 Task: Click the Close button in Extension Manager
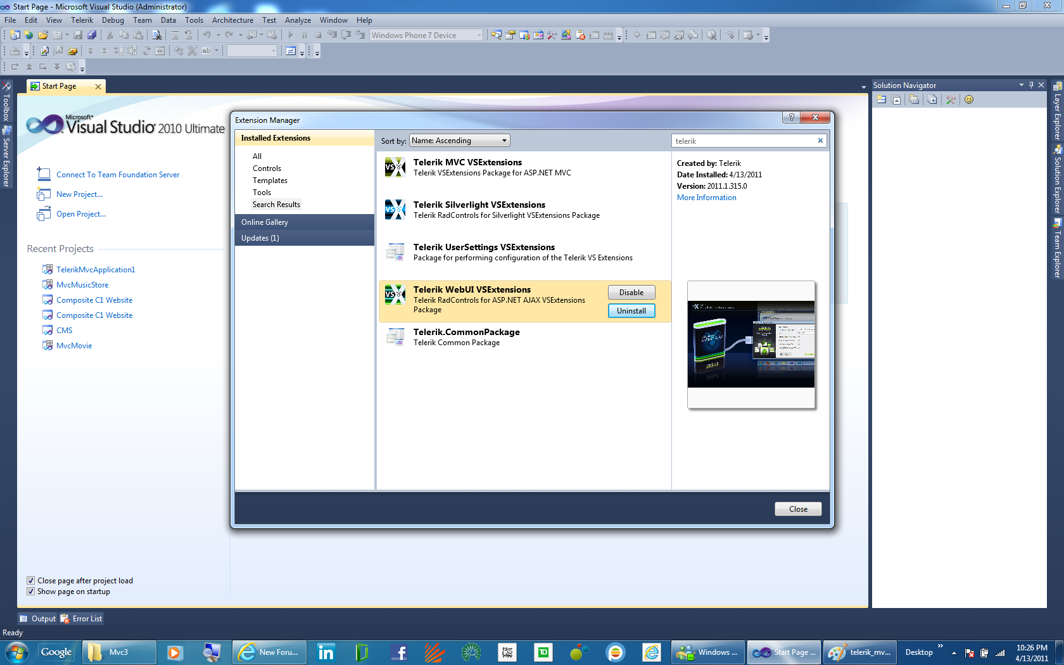[x=798, y=509]
